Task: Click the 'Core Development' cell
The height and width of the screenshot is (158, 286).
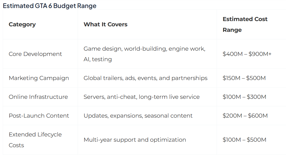Action: [x=35, y=54]
